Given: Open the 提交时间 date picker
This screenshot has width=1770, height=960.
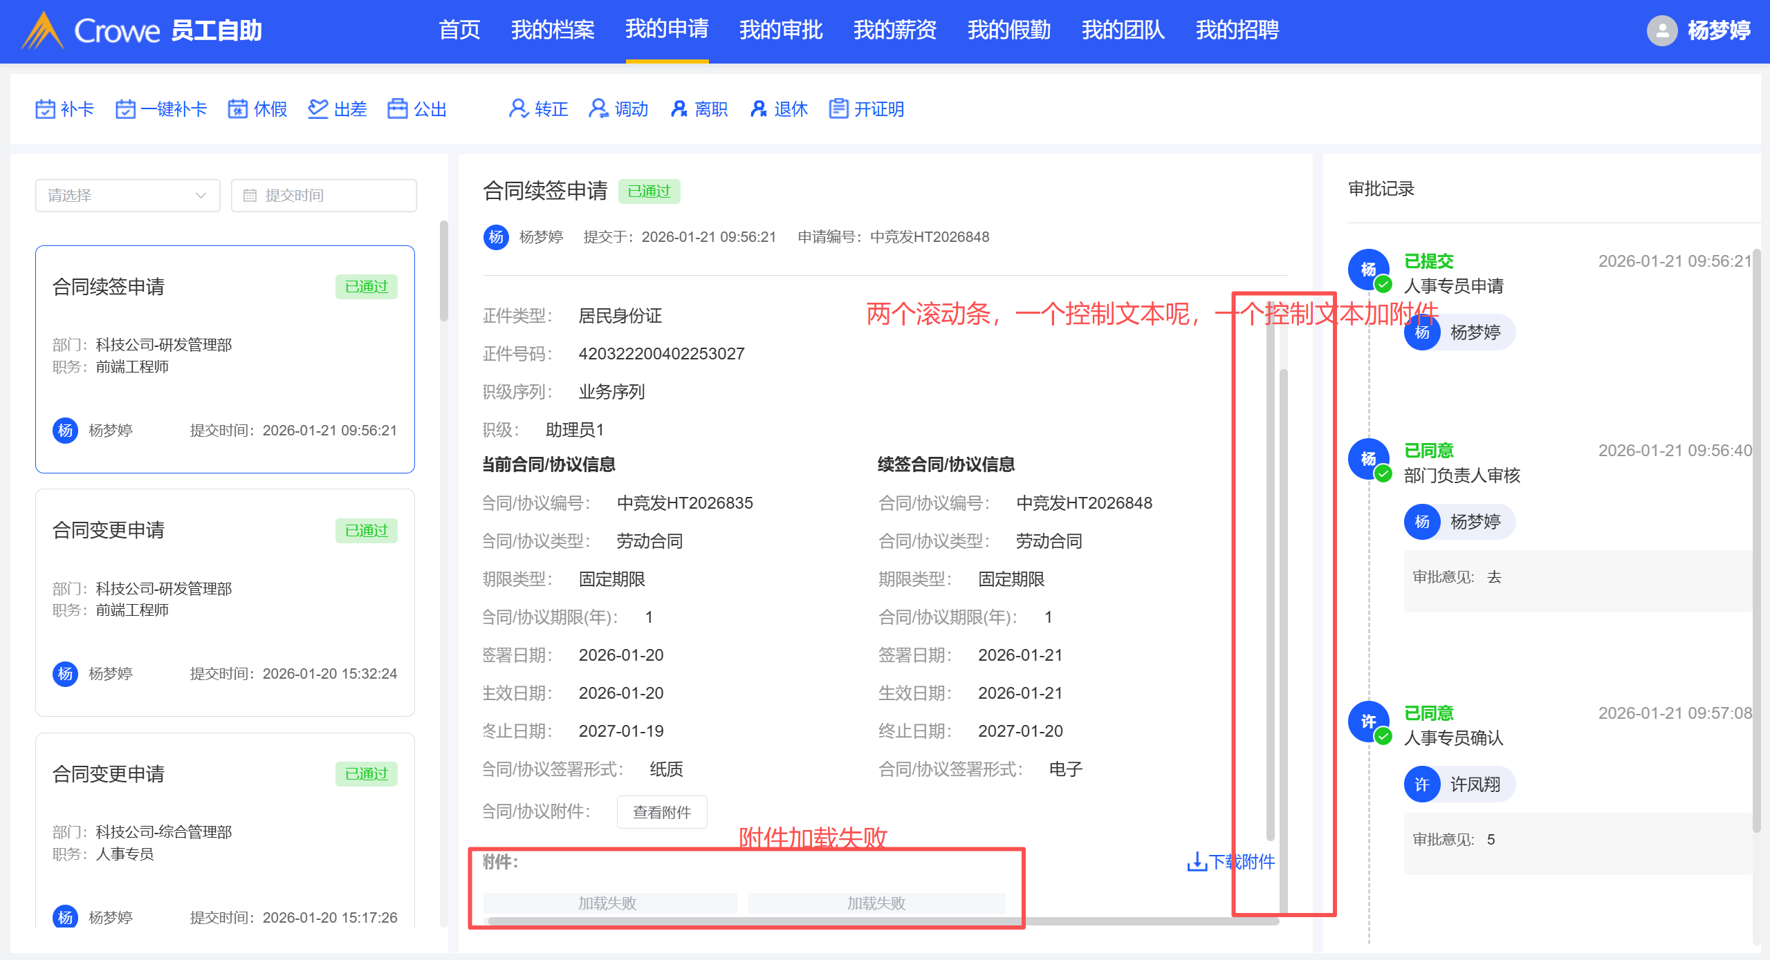Looking at the screenshot, I should click(324, 196).
